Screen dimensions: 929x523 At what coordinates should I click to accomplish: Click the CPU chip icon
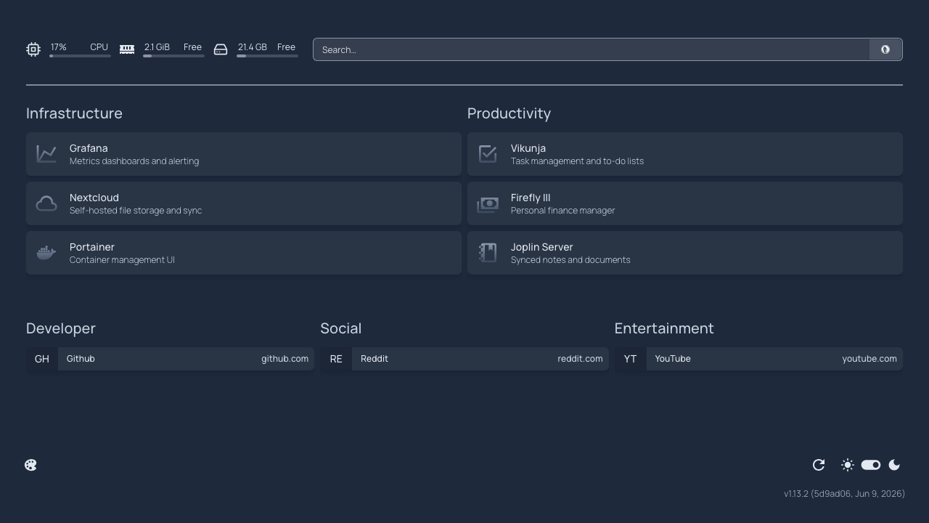33,49
